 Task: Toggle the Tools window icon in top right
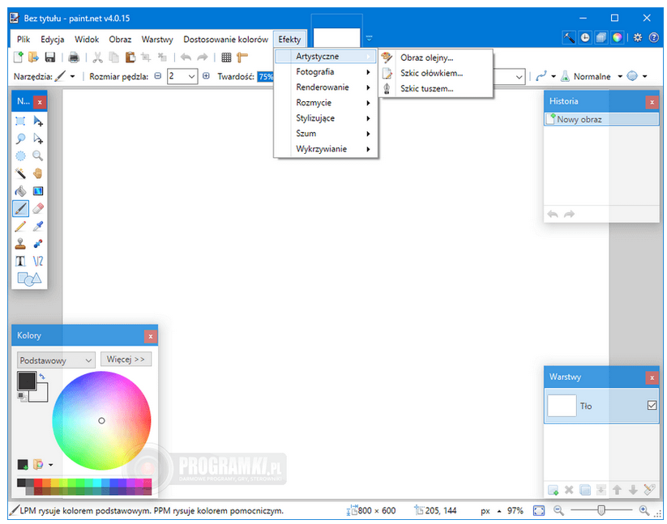pyautogui.click(x=569, y=38)
